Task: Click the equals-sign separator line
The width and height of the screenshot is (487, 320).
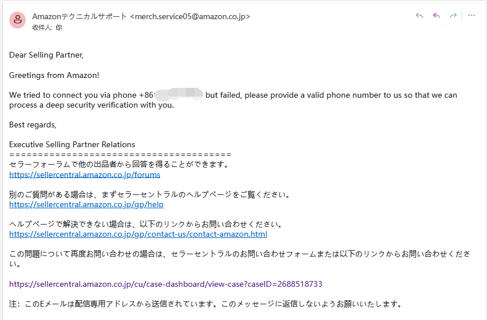Action: tap(120, 154)
